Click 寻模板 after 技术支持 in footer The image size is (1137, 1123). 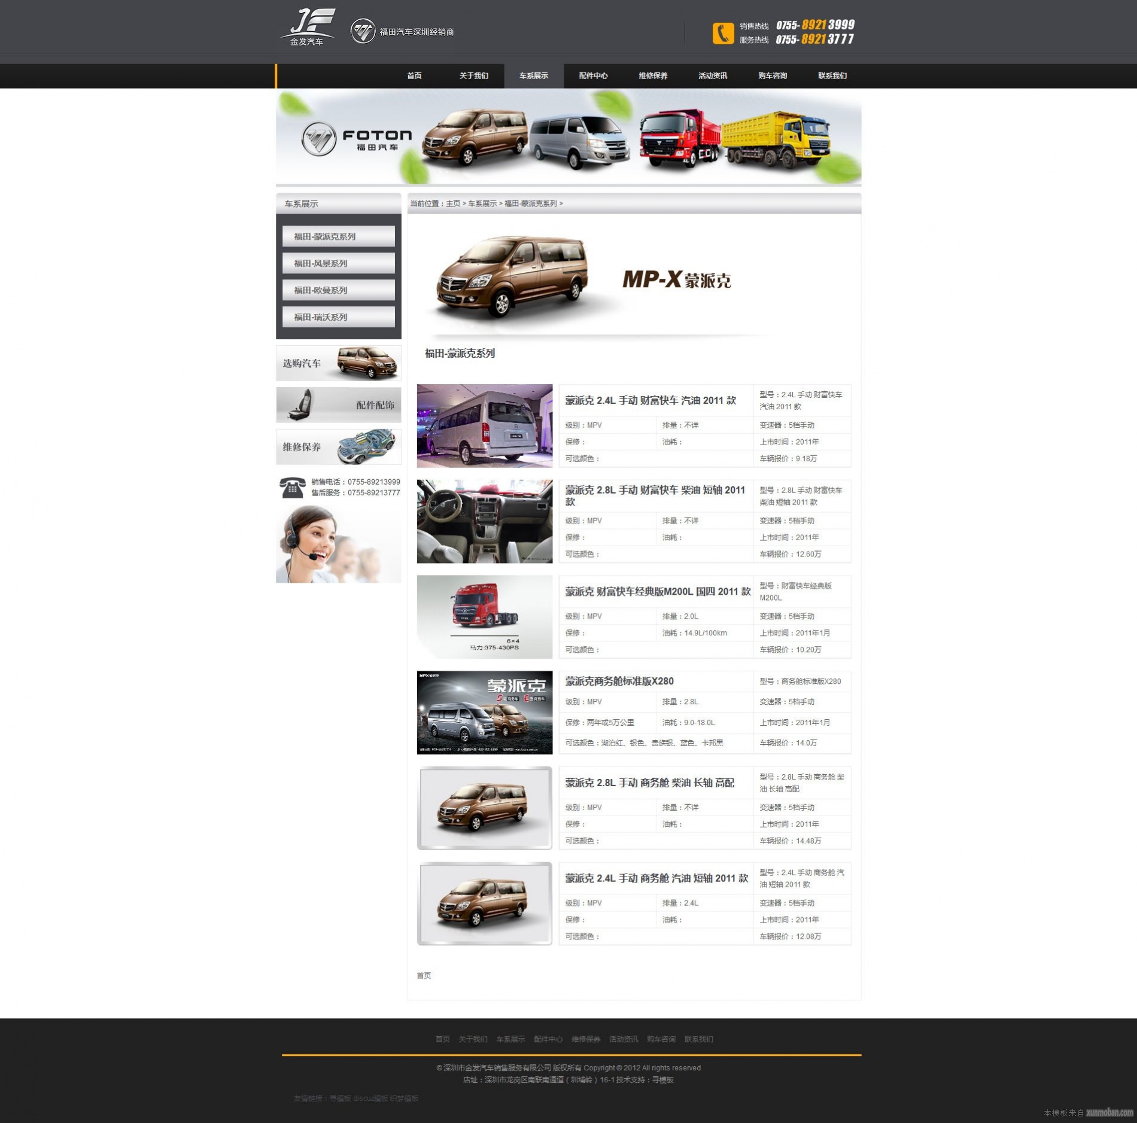[662, 1080]
